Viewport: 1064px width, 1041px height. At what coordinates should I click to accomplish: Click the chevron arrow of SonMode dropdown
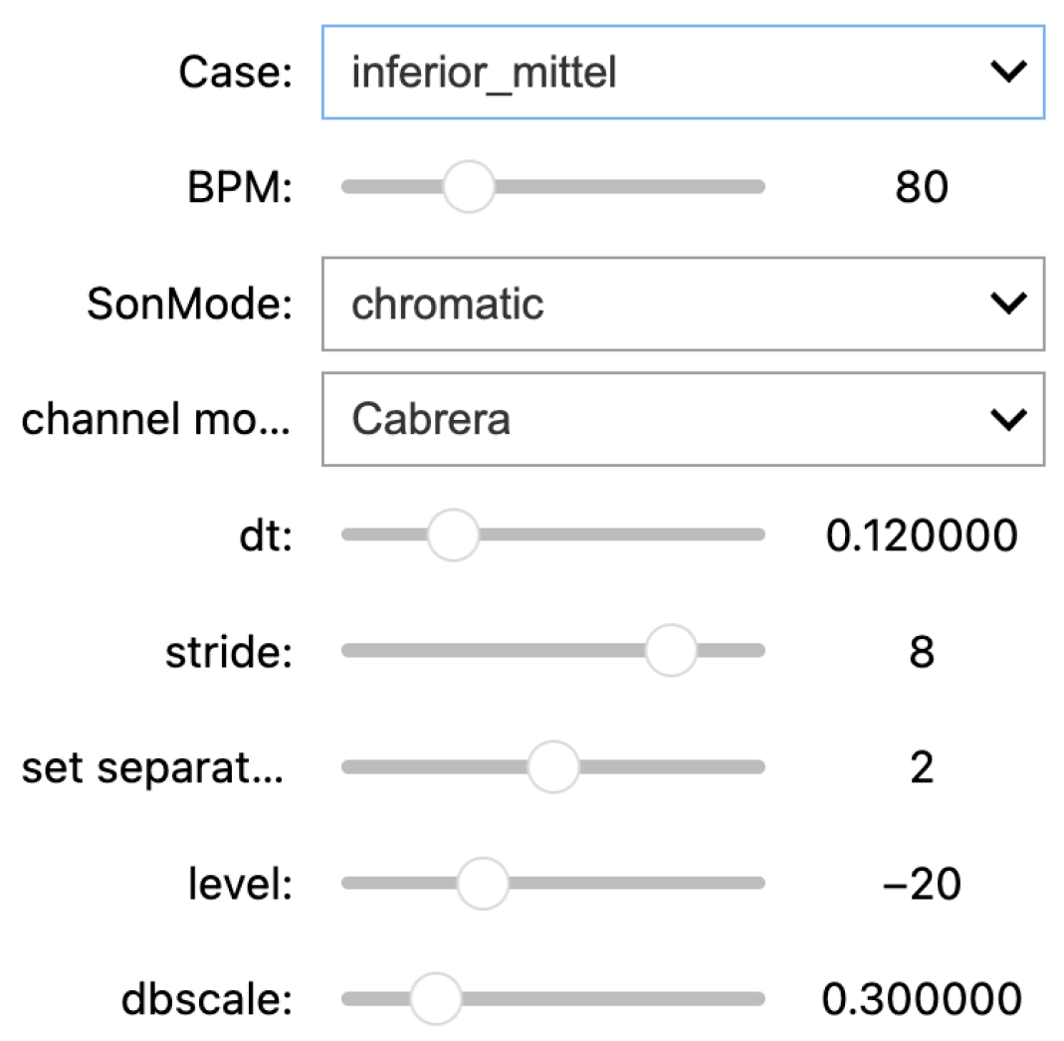click(1008, 304)
